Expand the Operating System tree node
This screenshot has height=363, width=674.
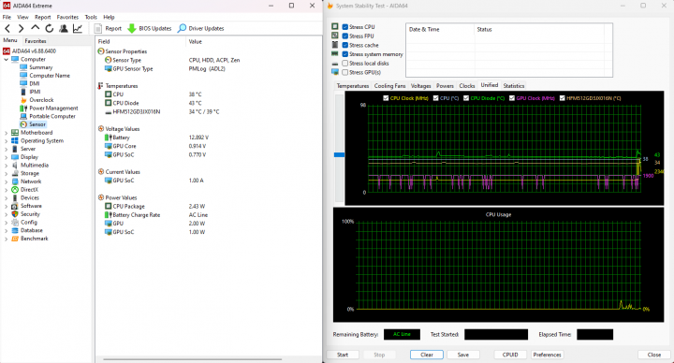(6, 141)
